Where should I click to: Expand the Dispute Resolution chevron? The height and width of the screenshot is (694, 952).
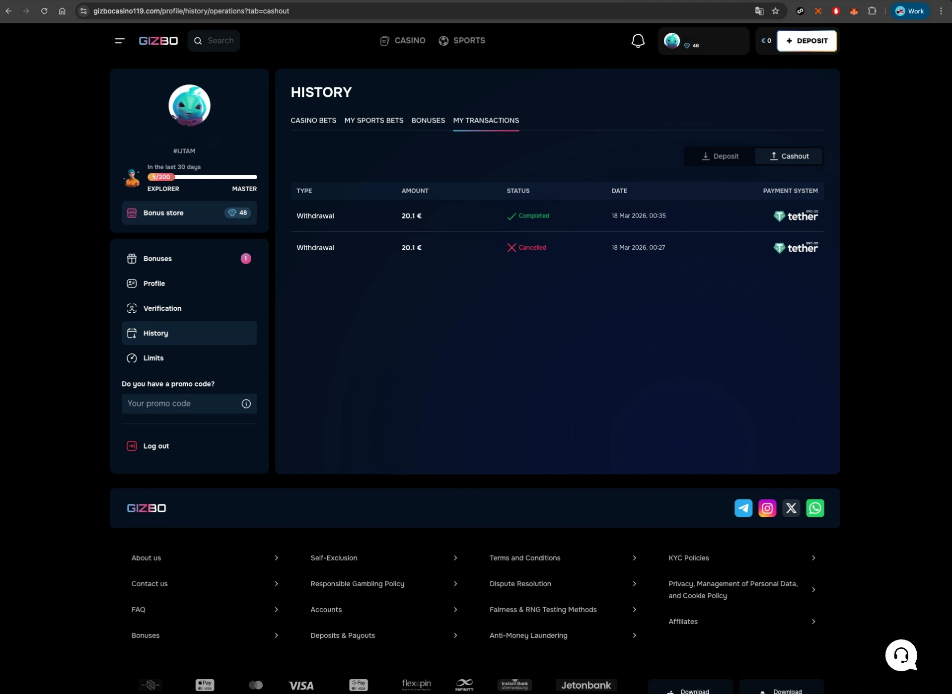coord(634,583)
